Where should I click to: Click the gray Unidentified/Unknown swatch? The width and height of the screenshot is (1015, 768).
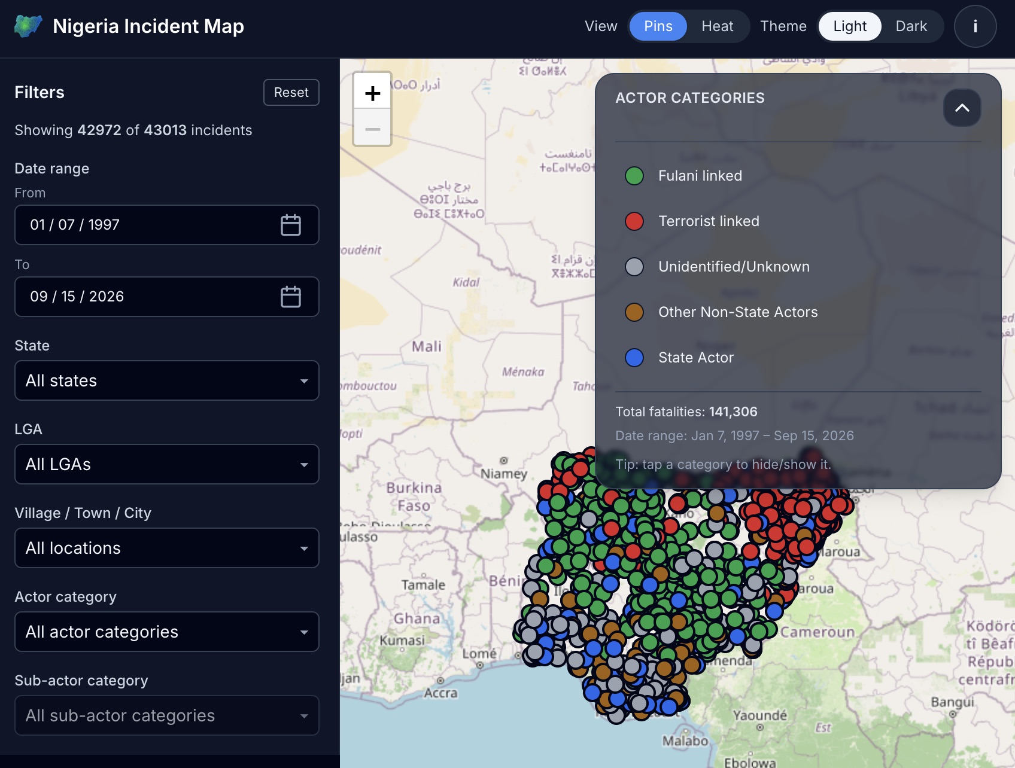(x=634, y=267)
